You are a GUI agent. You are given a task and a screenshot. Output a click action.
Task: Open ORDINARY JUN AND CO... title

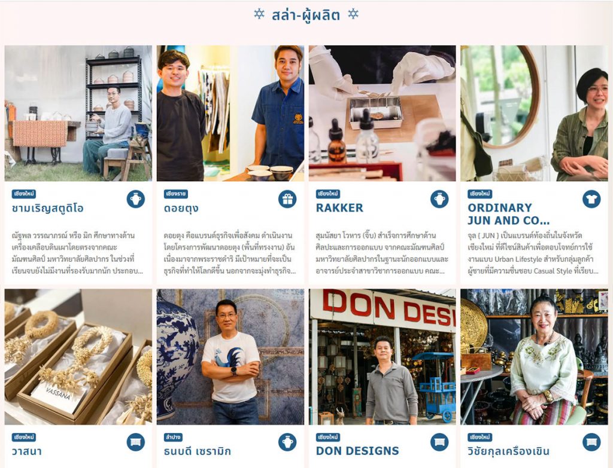(x=509, y=214)
